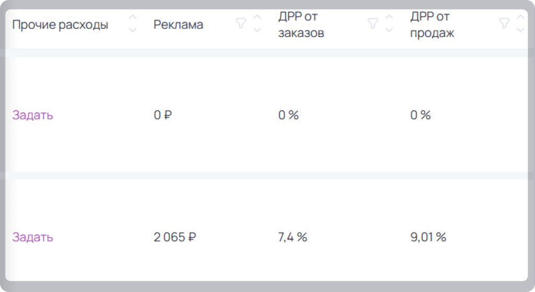Sort ДРР от продаж descending arrow
Viewport: 535px width, 292px height.
pos(520,30)
